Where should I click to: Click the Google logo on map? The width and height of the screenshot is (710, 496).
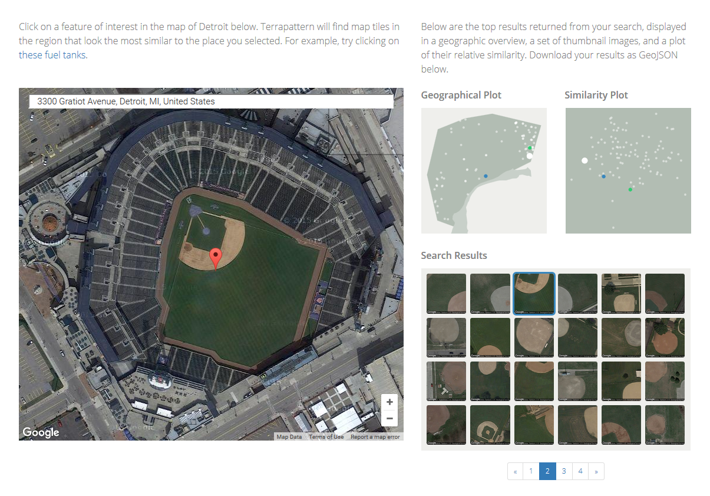coord(41,432)
